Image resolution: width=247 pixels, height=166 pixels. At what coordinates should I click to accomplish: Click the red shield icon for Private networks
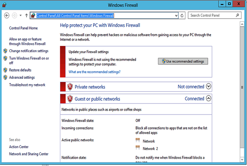tap(70, 87)
